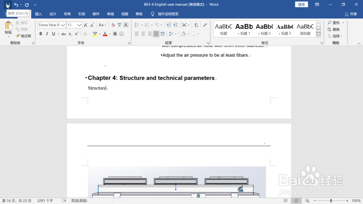Decrease font size with the shrink icon
Image resolution: width=363 pixels, height=204 pixels.
pos(92,25)
